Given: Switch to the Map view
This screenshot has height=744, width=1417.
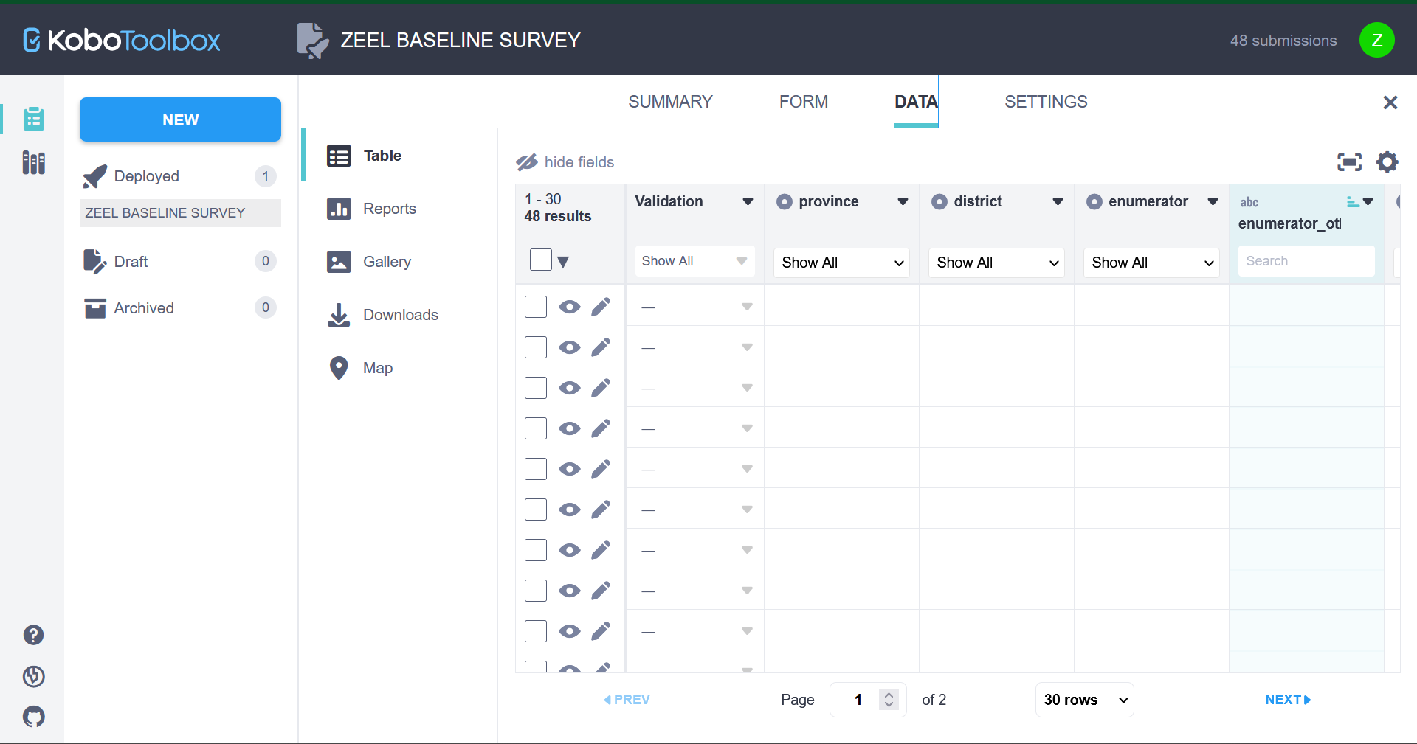Looking at the screenshot, I should [377, 367].
